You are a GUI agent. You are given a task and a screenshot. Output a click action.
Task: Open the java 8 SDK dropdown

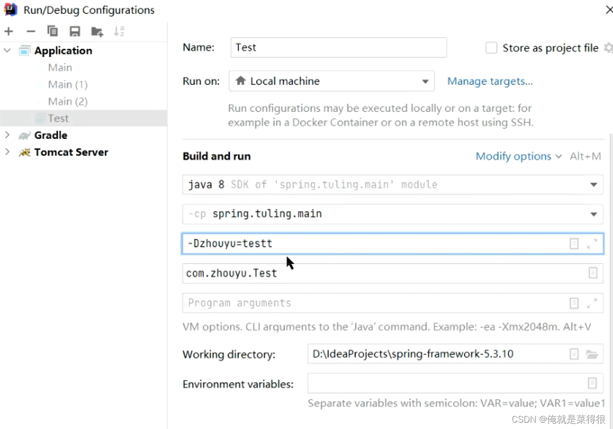click(393, 185)
